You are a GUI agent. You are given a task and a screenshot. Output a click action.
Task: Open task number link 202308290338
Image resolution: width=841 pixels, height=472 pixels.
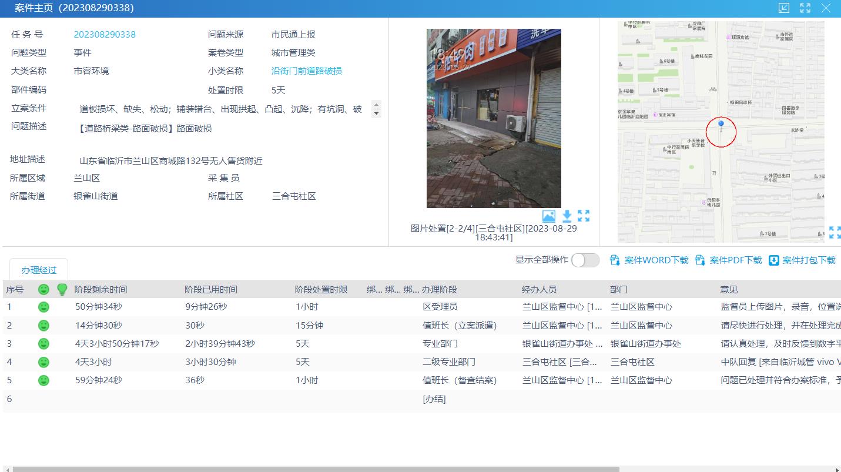tap(105, 35)
